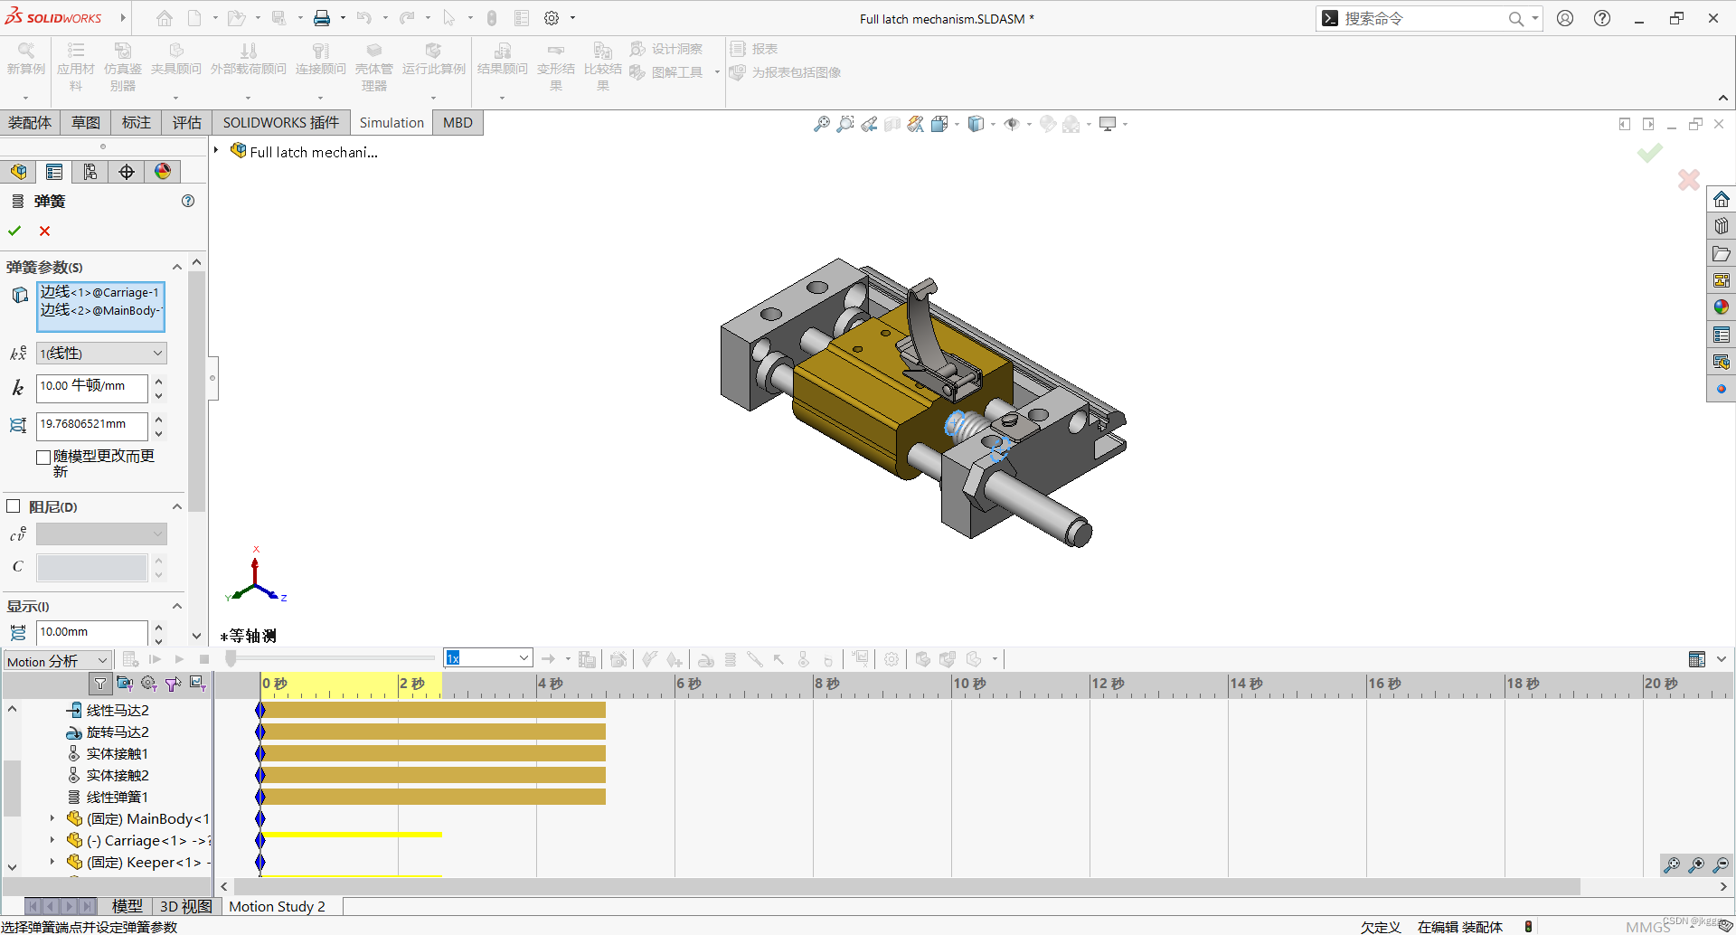
Task: Toggle Gravity in the motion toolbar
Action: tap(828, 659)
